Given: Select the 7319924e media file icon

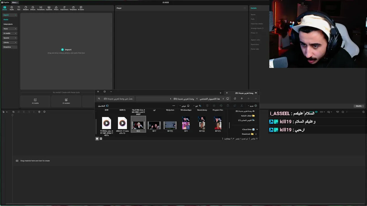Looking at the screenshot, I should pyautogui.click(x=106, y=123).
